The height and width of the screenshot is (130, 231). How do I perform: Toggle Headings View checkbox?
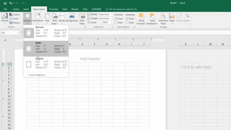[127, 18]
